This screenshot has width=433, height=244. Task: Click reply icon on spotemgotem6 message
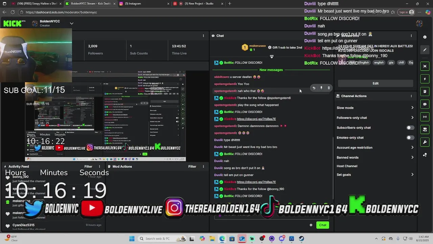(x=314, y=88)
